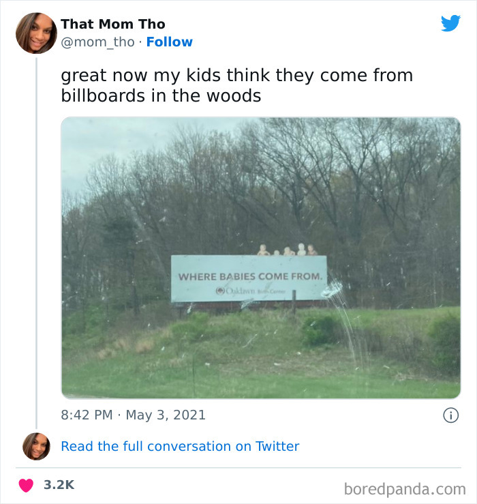Follow the @mom_tho account
Screen dimensions: 477x504
169,42
